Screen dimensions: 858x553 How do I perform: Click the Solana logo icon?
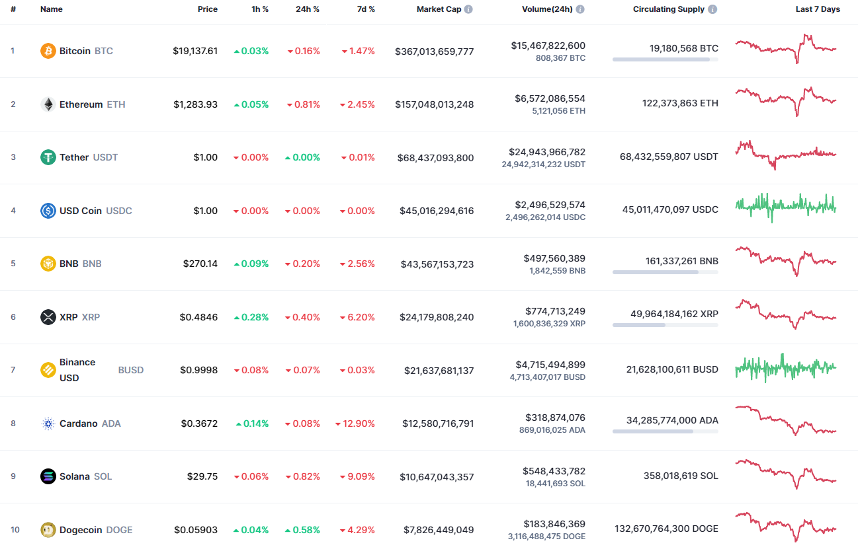tap(48, 476)
